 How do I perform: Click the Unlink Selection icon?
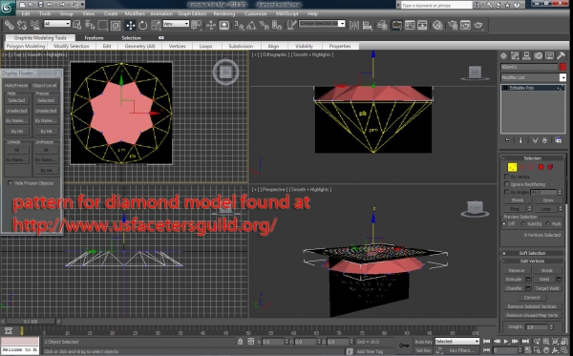[22, 25]
